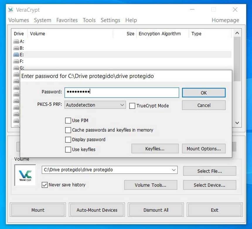252x229 pixels.
Task: Expand the volume path dropdown
Action: (x=173, y=170)
